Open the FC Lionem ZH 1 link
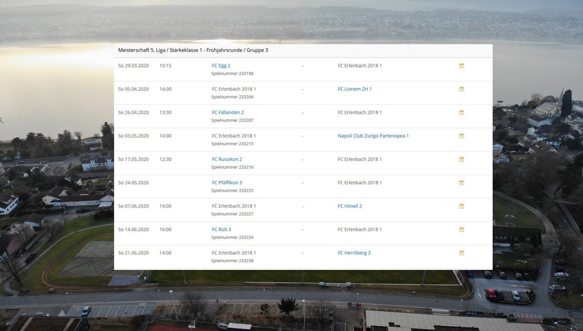The image size is (583, 331). (355, 89)
